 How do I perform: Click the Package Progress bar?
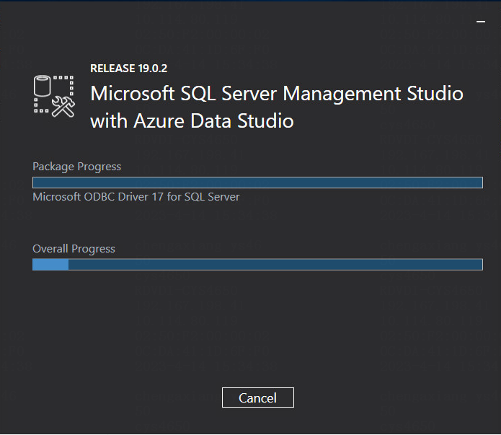257,183
